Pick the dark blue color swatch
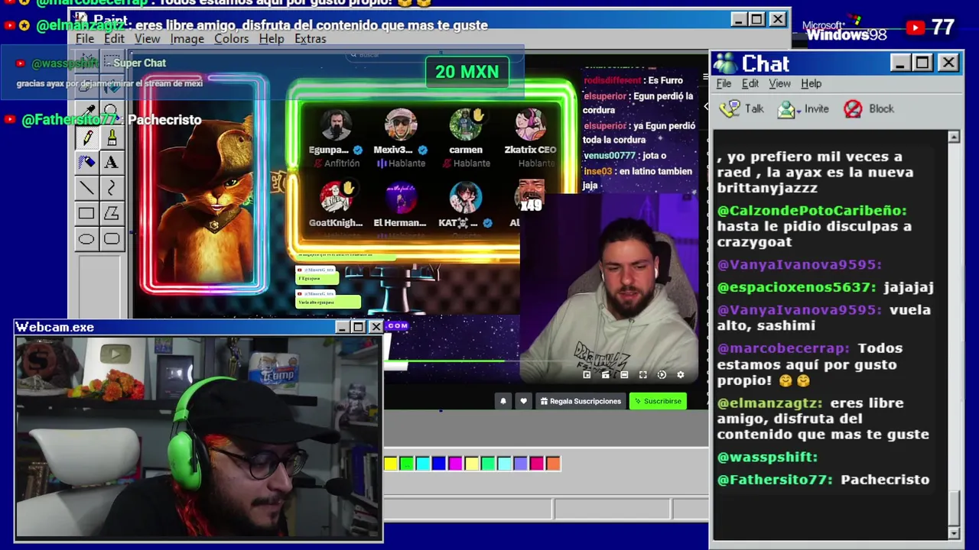The height and width of the screenshot is (550, 979). coord(439,464)
